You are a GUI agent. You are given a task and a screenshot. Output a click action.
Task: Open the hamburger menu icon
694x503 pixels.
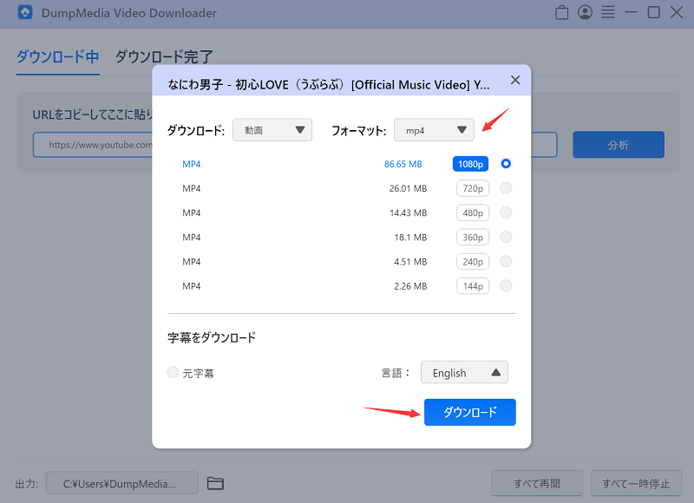coord(608,13)
